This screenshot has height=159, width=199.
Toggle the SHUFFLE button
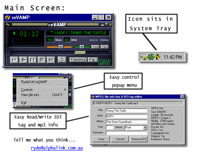pyautogui.click(x=78, y=60)
